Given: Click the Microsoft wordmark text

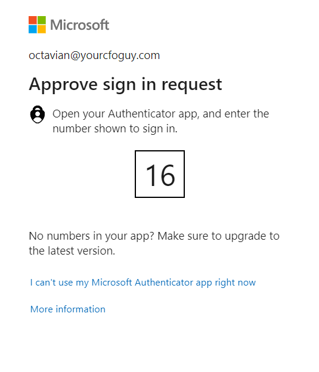Looking at the screenshot, I should click(80, 25).
